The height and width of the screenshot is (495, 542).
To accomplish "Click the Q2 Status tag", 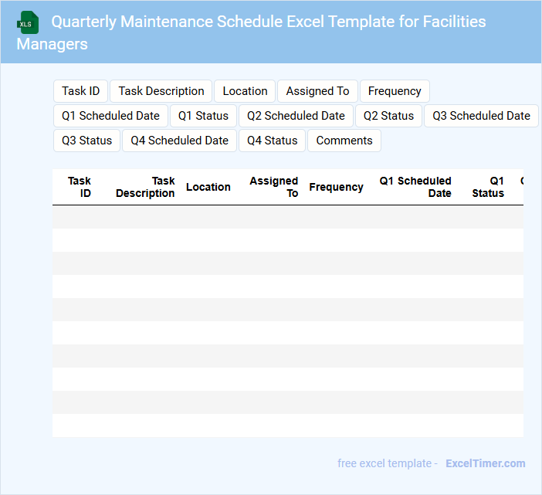I will coord(388,116).
